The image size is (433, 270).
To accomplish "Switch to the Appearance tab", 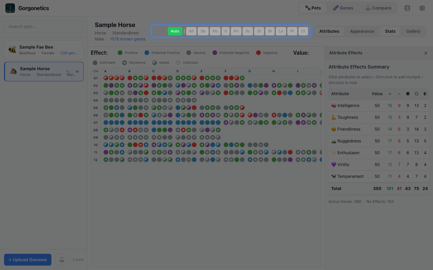I will (x=362, y=31).
